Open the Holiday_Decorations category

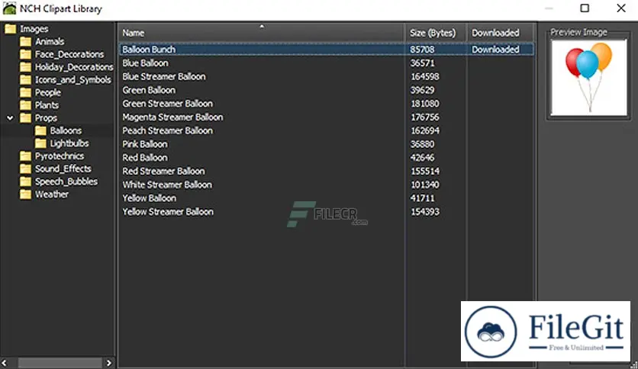click(x=74, y=67)
